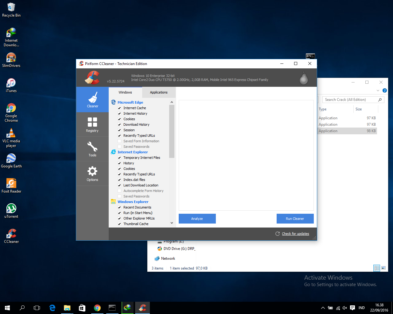This screenshot has height=314, width=393.
Task: Uncheck the Session checkbox
Action: coord(119,130)
